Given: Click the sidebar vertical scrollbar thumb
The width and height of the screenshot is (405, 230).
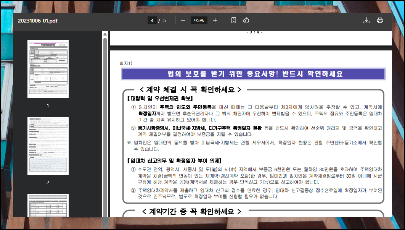Looking at the screenshot, I should [x=105, y=127].
